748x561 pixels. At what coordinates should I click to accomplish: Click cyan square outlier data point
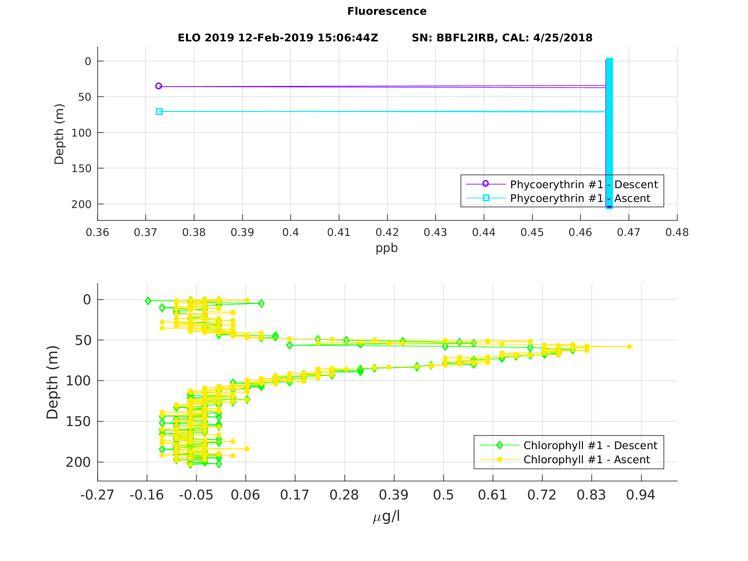pyautogui.click(x=159, y=112)
